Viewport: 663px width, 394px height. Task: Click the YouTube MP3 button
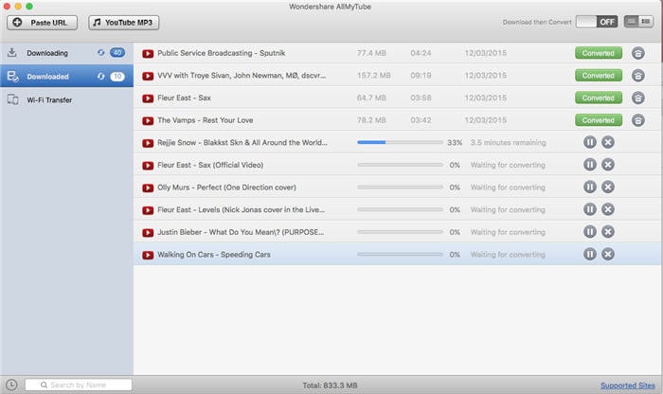[123, 23]
